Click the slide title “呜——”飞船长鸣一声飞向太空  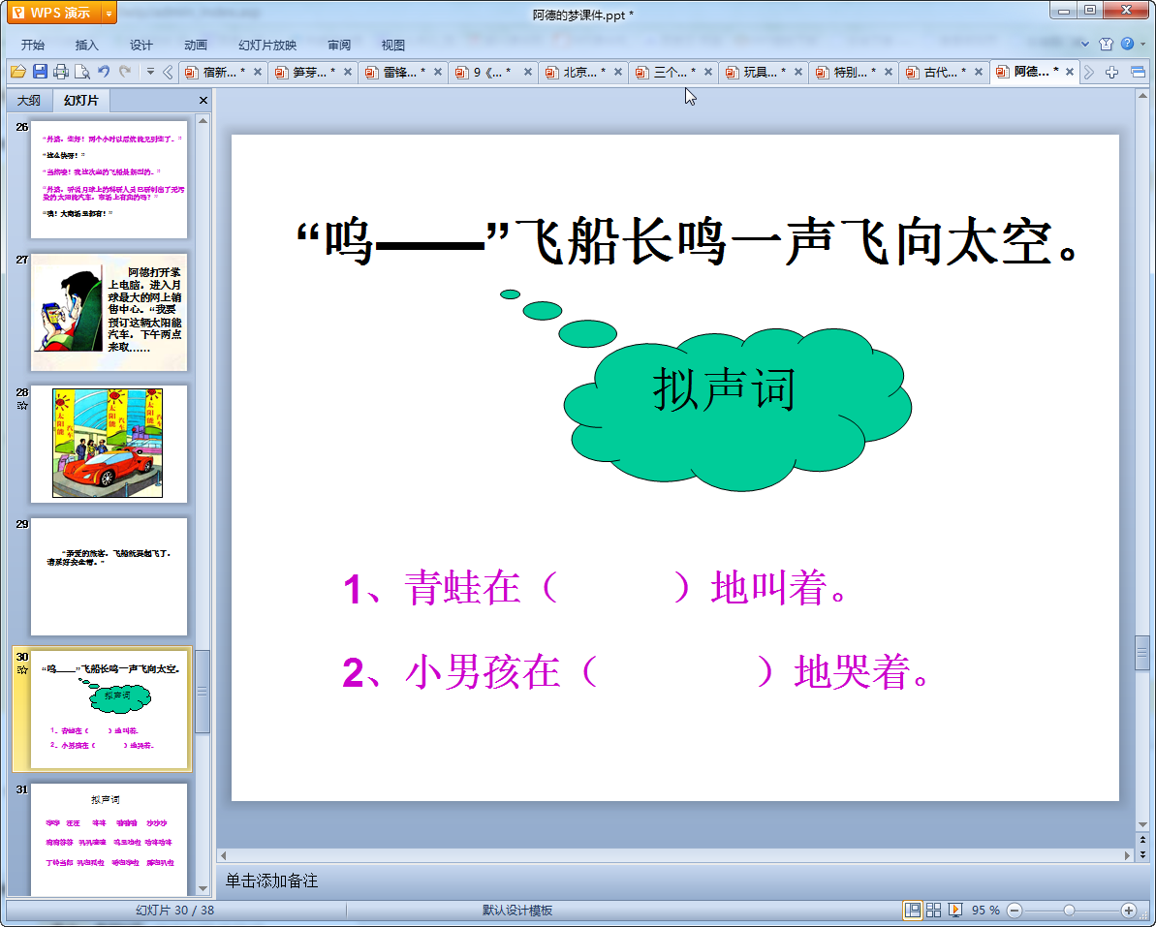click(x=688, y=242)
